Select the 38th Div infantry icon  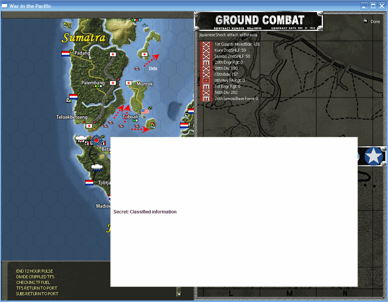coord(206,69)
